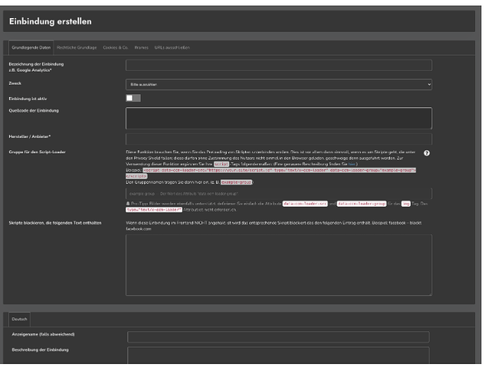
Task: Click the 'img' code tag
Action: [406, 204]
